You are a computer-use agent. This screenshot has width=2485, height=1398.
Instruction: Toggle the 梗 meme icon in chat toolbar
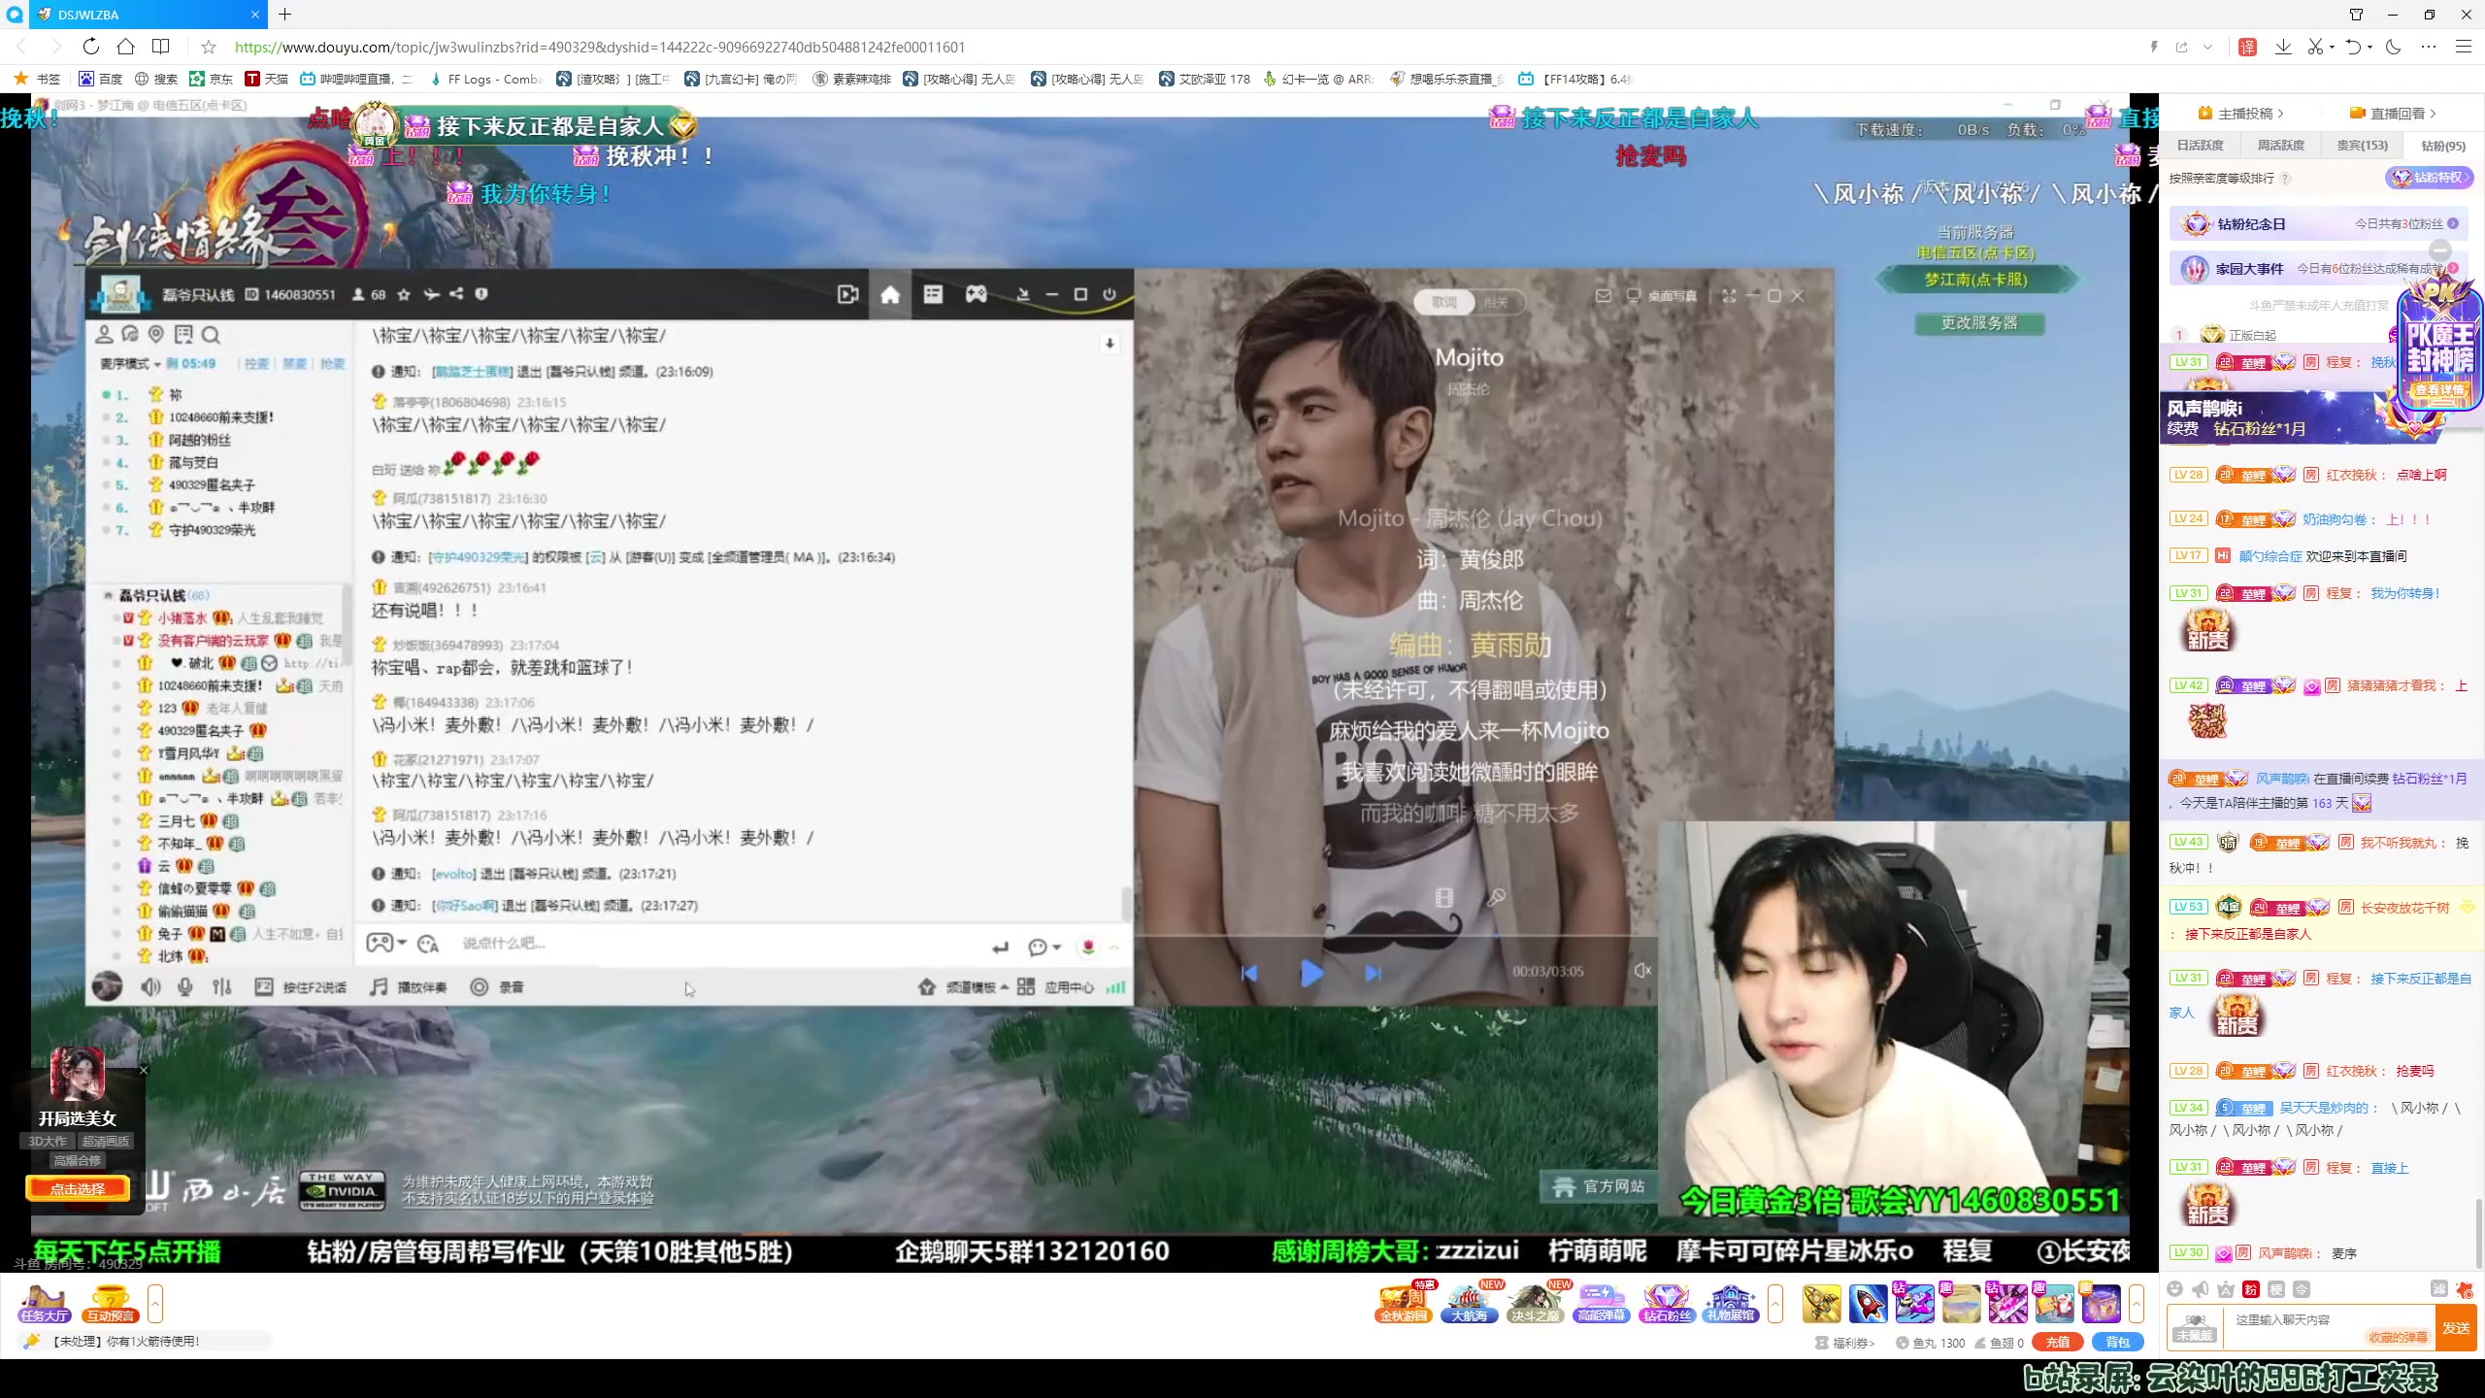tap(2276, 1289)
